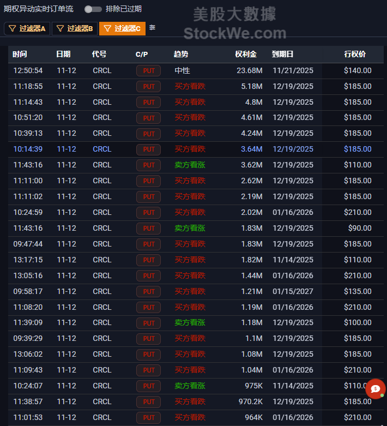387x426 pixels.
Task: Select the 23.68M premium row cell
Action: [250, 70]
